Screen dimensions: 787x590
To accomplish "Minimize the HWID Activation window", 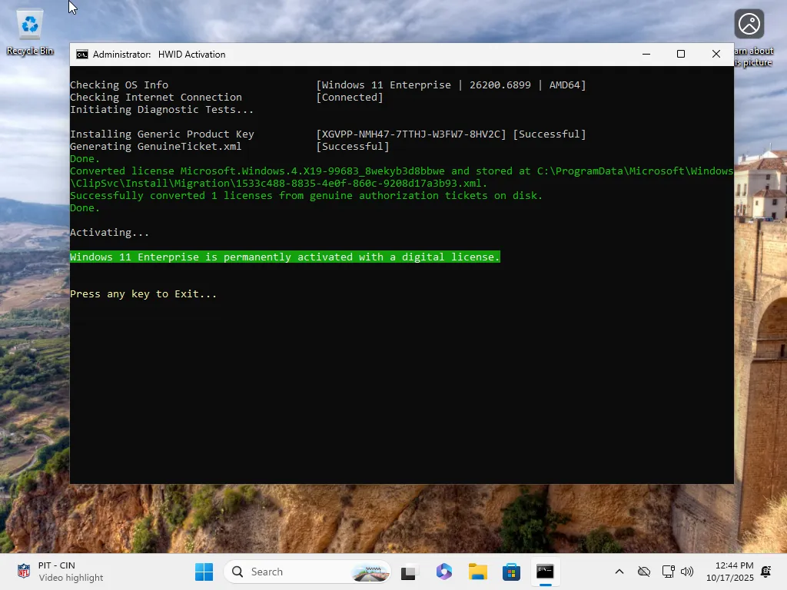I will [646, 55].
